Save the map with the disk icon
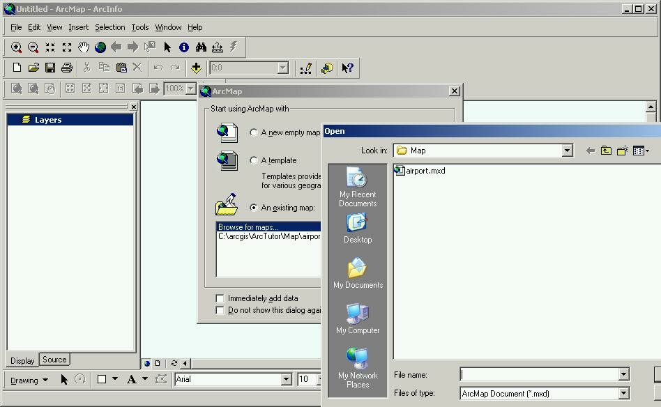The width and height of the screenshot is (661, 407). (x=50, y=68)
